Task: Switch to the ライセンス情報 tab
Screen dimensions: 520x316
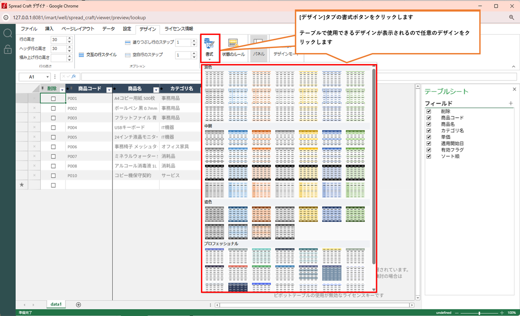Action: pos(179,29)
